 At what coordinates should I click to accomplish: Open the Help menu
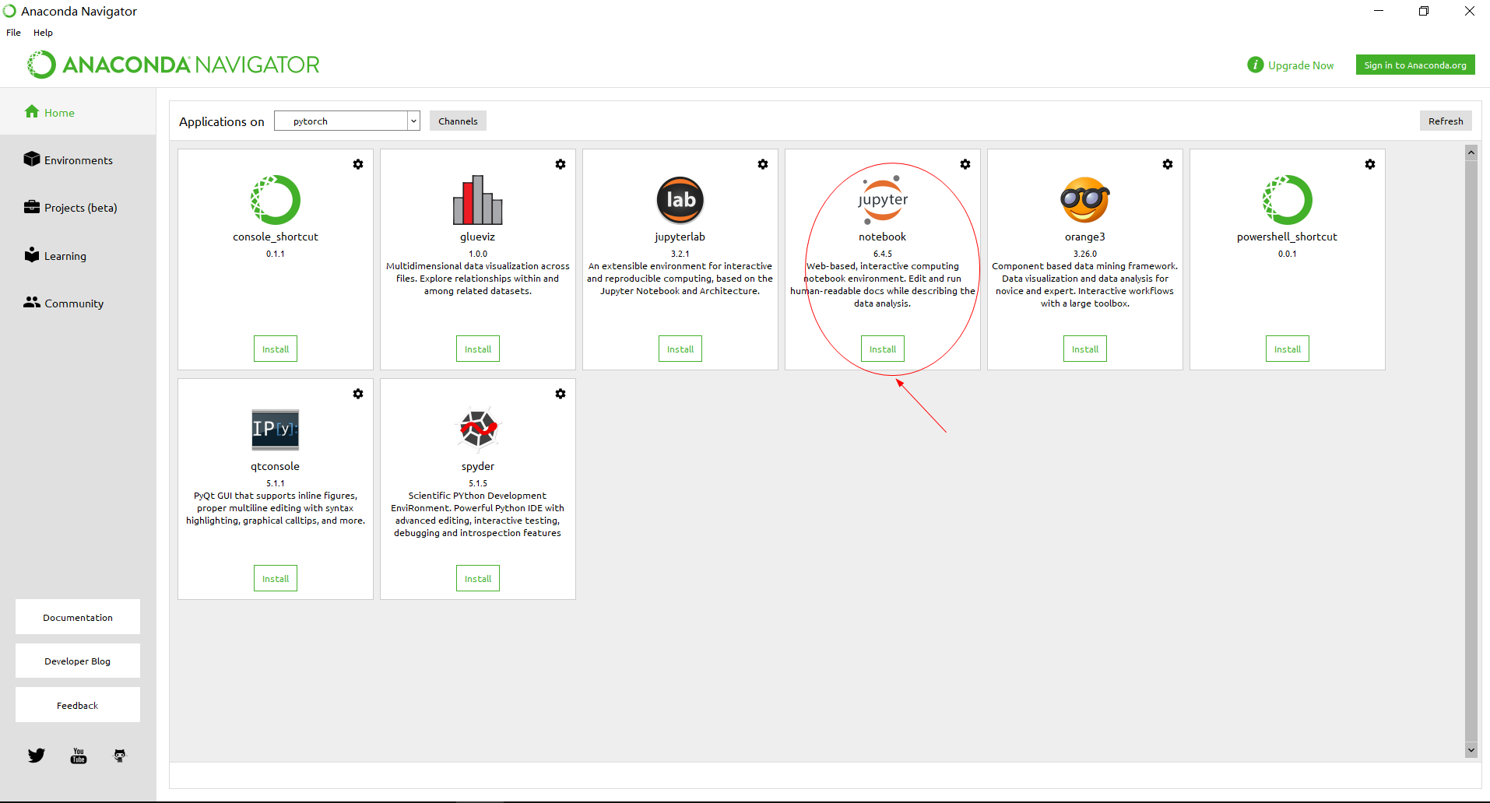tap(43, 33)
